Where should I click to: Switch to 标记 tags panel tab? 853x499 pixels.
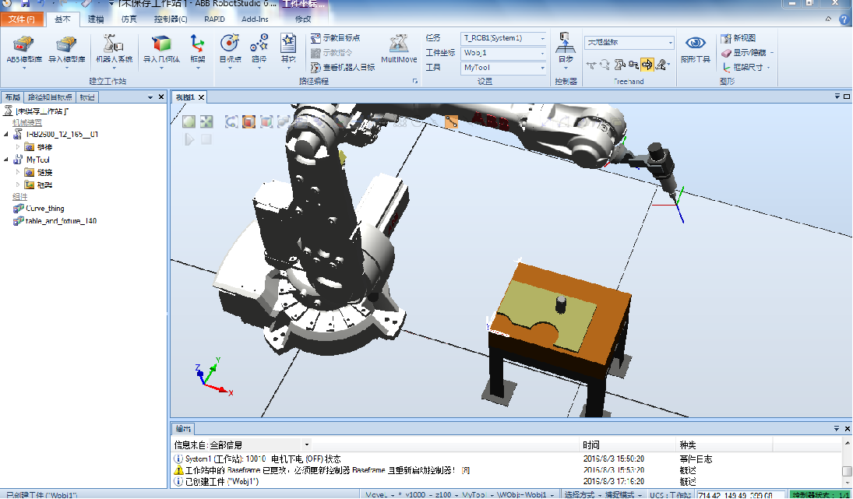[x=87, y=97]
